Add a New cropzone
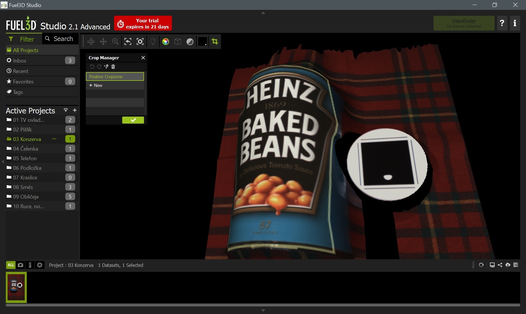 pos(115,85)
